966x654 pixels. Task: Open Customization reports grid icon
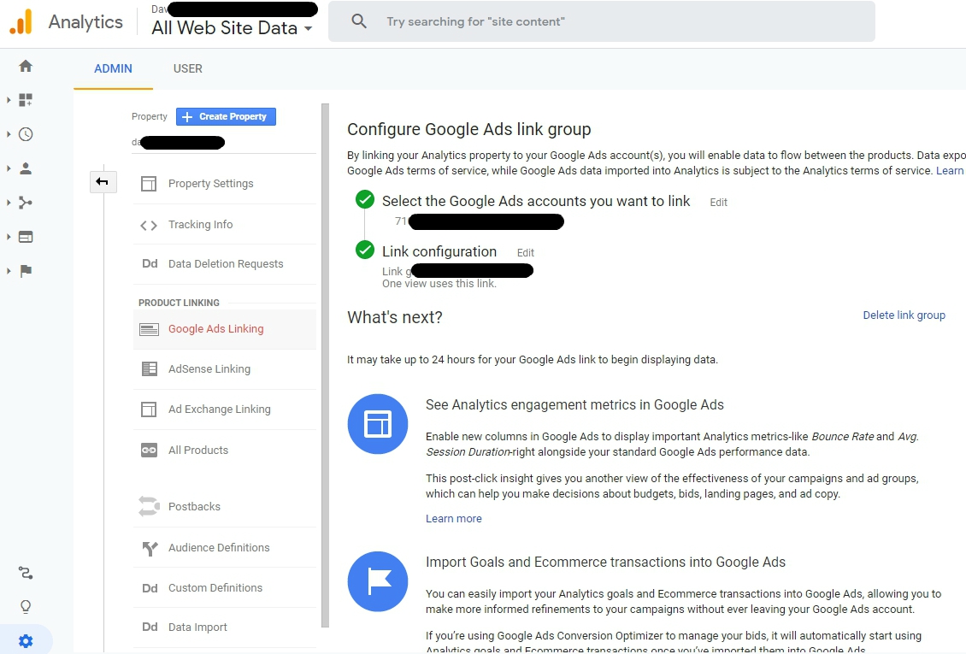(x=26, y=99)
